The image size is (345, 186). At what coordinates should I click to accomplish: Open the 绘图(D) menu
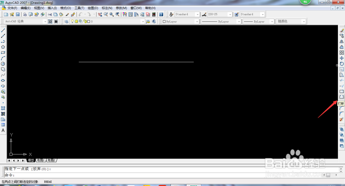[93, 8]
